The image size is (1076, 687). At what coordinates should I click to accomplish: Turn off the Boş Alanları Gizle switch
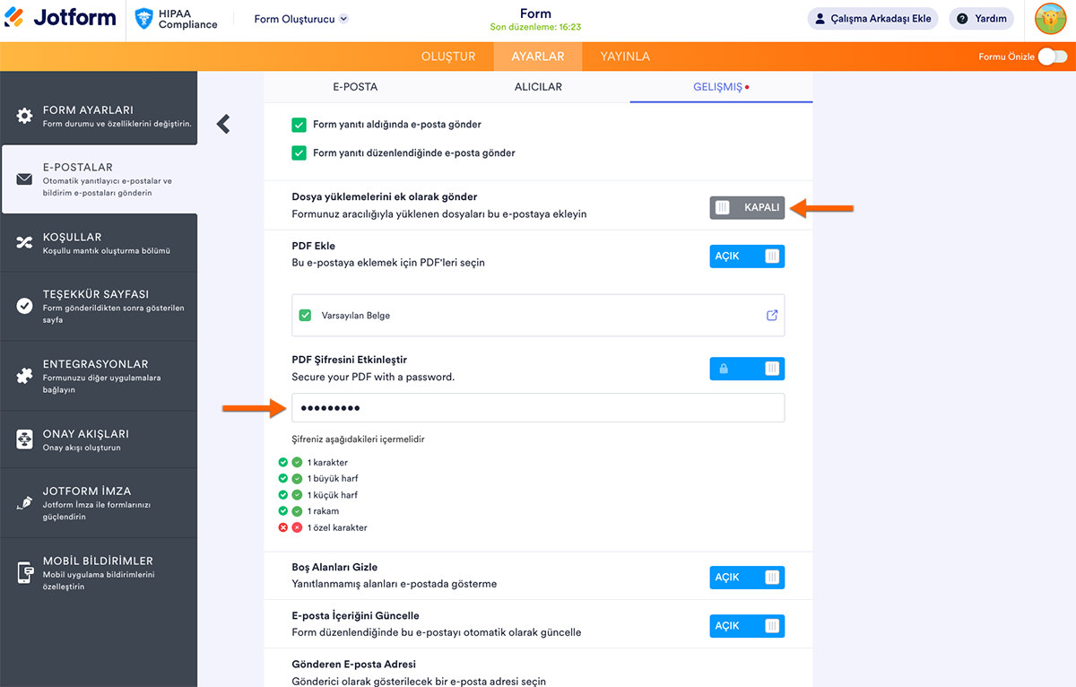[x=747, y=578]
